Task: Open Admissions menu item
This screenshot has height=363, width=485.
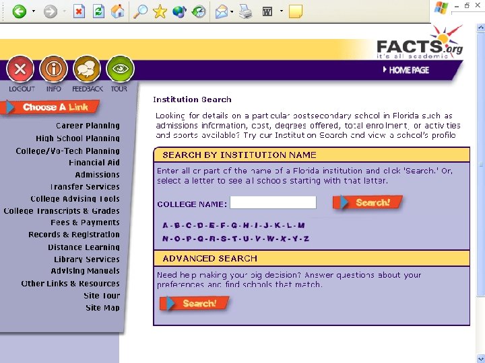Action: (97, 175)
